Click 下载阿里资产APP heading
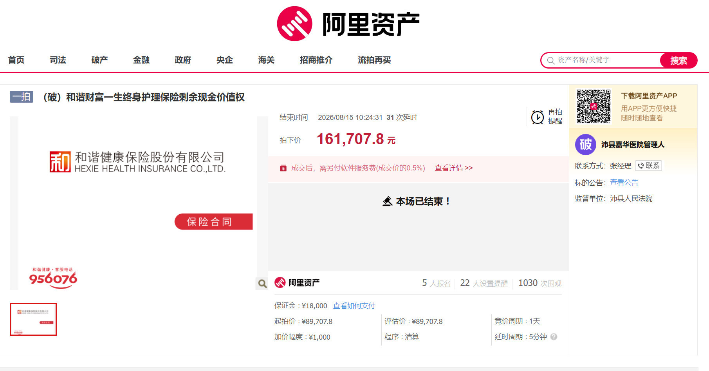The image size is (709, 371). coord(649,96)
